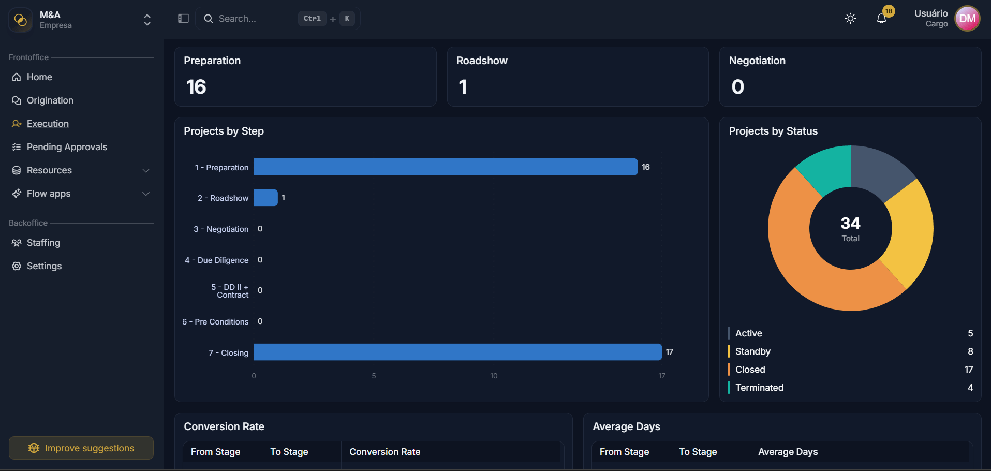Viewport: 991px width, 471px height.
Task: Click the Origination chat bubble icon
Action: 17,100
